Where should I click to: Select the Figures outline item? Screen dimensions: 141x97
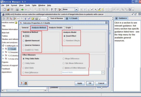click(x=5, y=62)
